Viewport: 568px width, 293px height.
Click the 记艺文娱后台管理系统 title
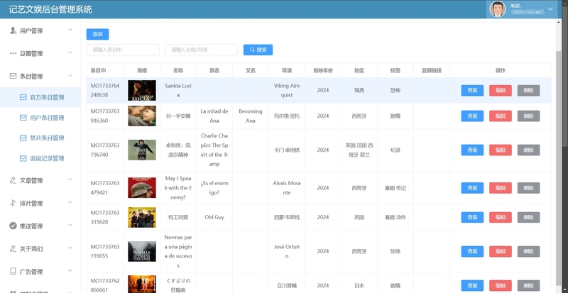tap(50, 9)
